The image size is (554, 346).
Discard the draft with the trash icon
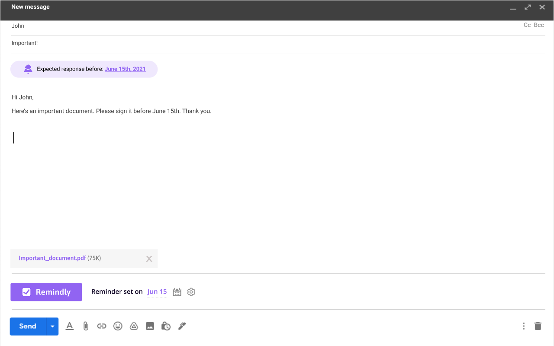pos(538,326)
